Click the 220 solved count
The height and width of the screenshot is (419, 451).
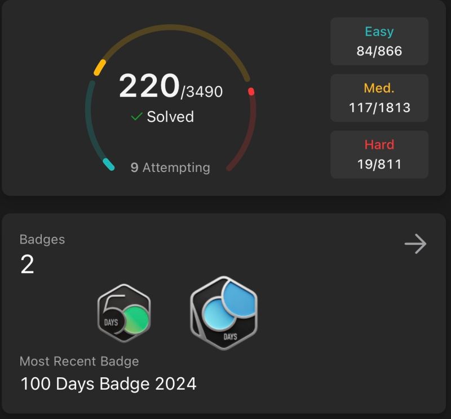point(149,86)
